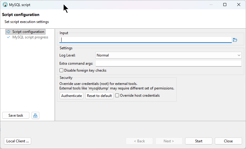Select MySQL script progress step
Image resolution: width=246 pixels, height=149 pixels.
pos(30,37)
